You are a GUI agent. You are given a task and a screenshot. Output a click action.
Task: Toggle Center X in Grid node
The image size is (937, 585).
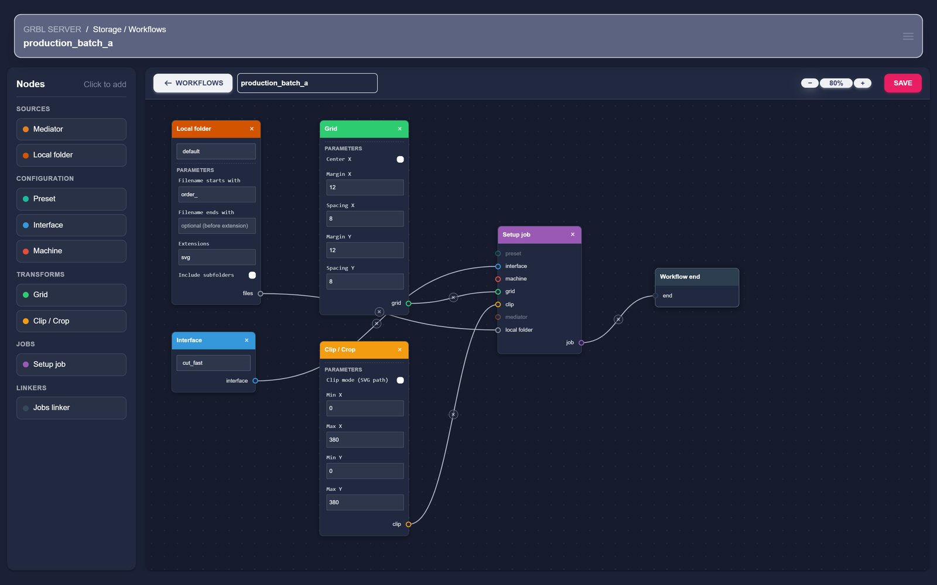click(400, 159)
